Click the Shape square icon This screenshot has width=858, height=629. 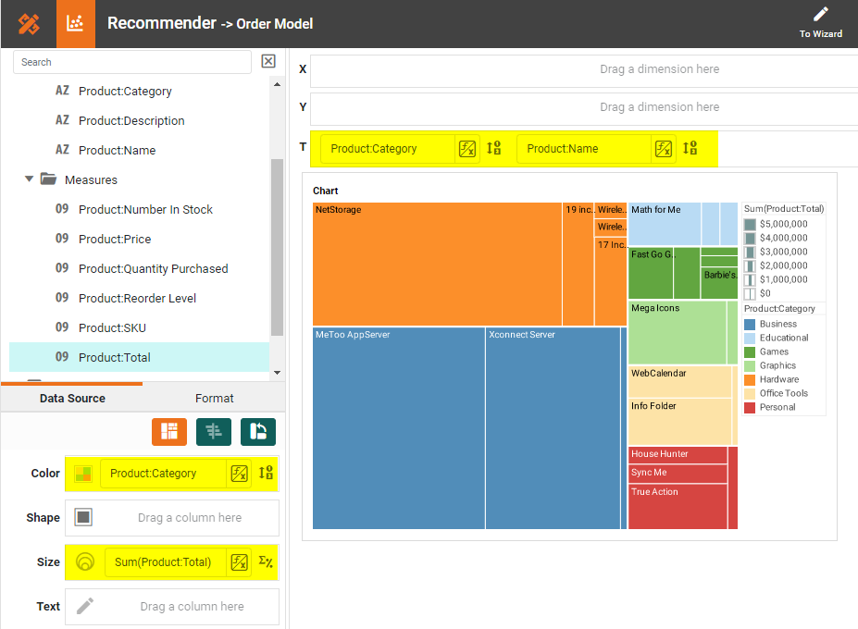point(83,517)
